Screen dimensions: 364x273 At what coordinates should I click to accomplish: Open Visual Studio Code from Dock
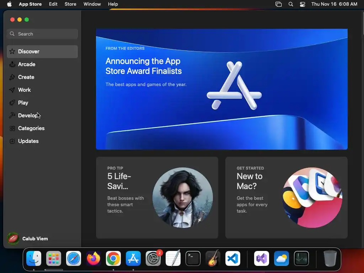click(233, 258)
